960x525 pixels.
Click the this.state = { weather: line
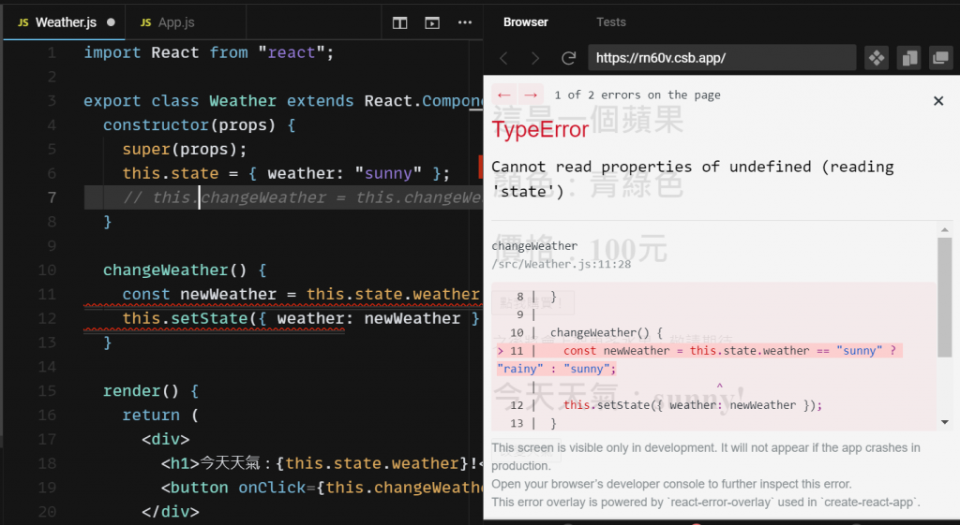pos(286,173)
